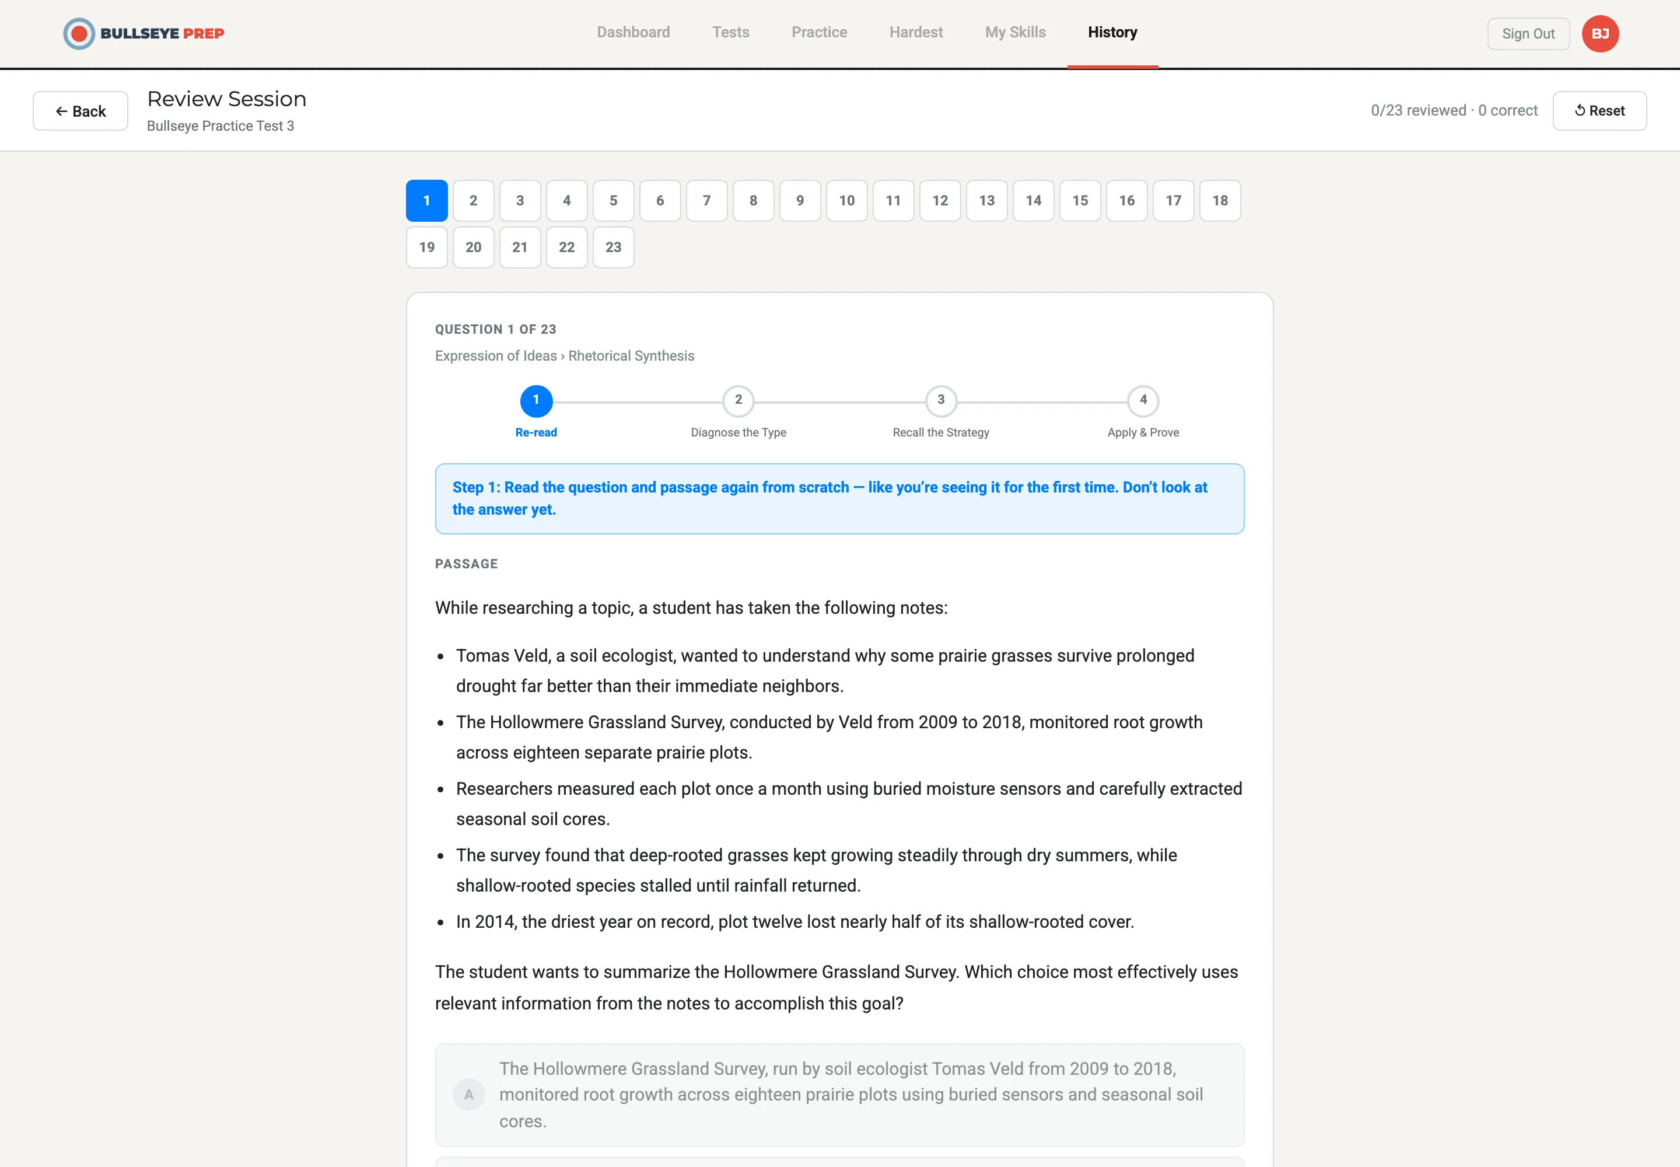Jump to question 15

tap(1080, 200)
